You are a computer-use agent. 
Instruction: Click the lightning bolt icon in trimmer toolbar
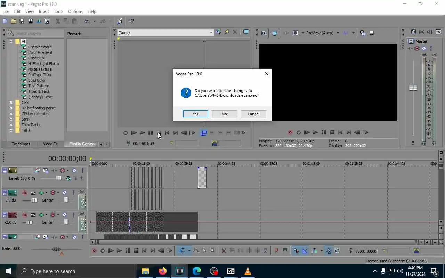click(x=227, y=32)
